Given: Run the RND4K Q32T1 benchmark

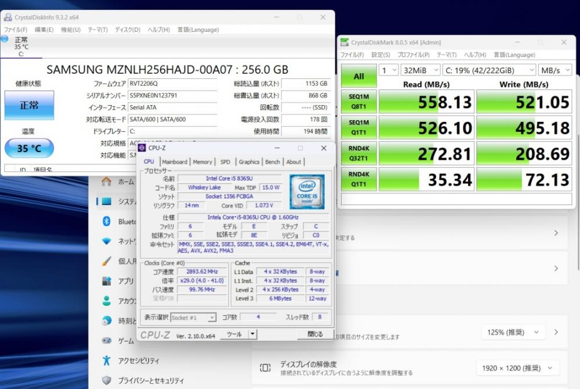Looking at the screenshot, I should click(359, 153).
